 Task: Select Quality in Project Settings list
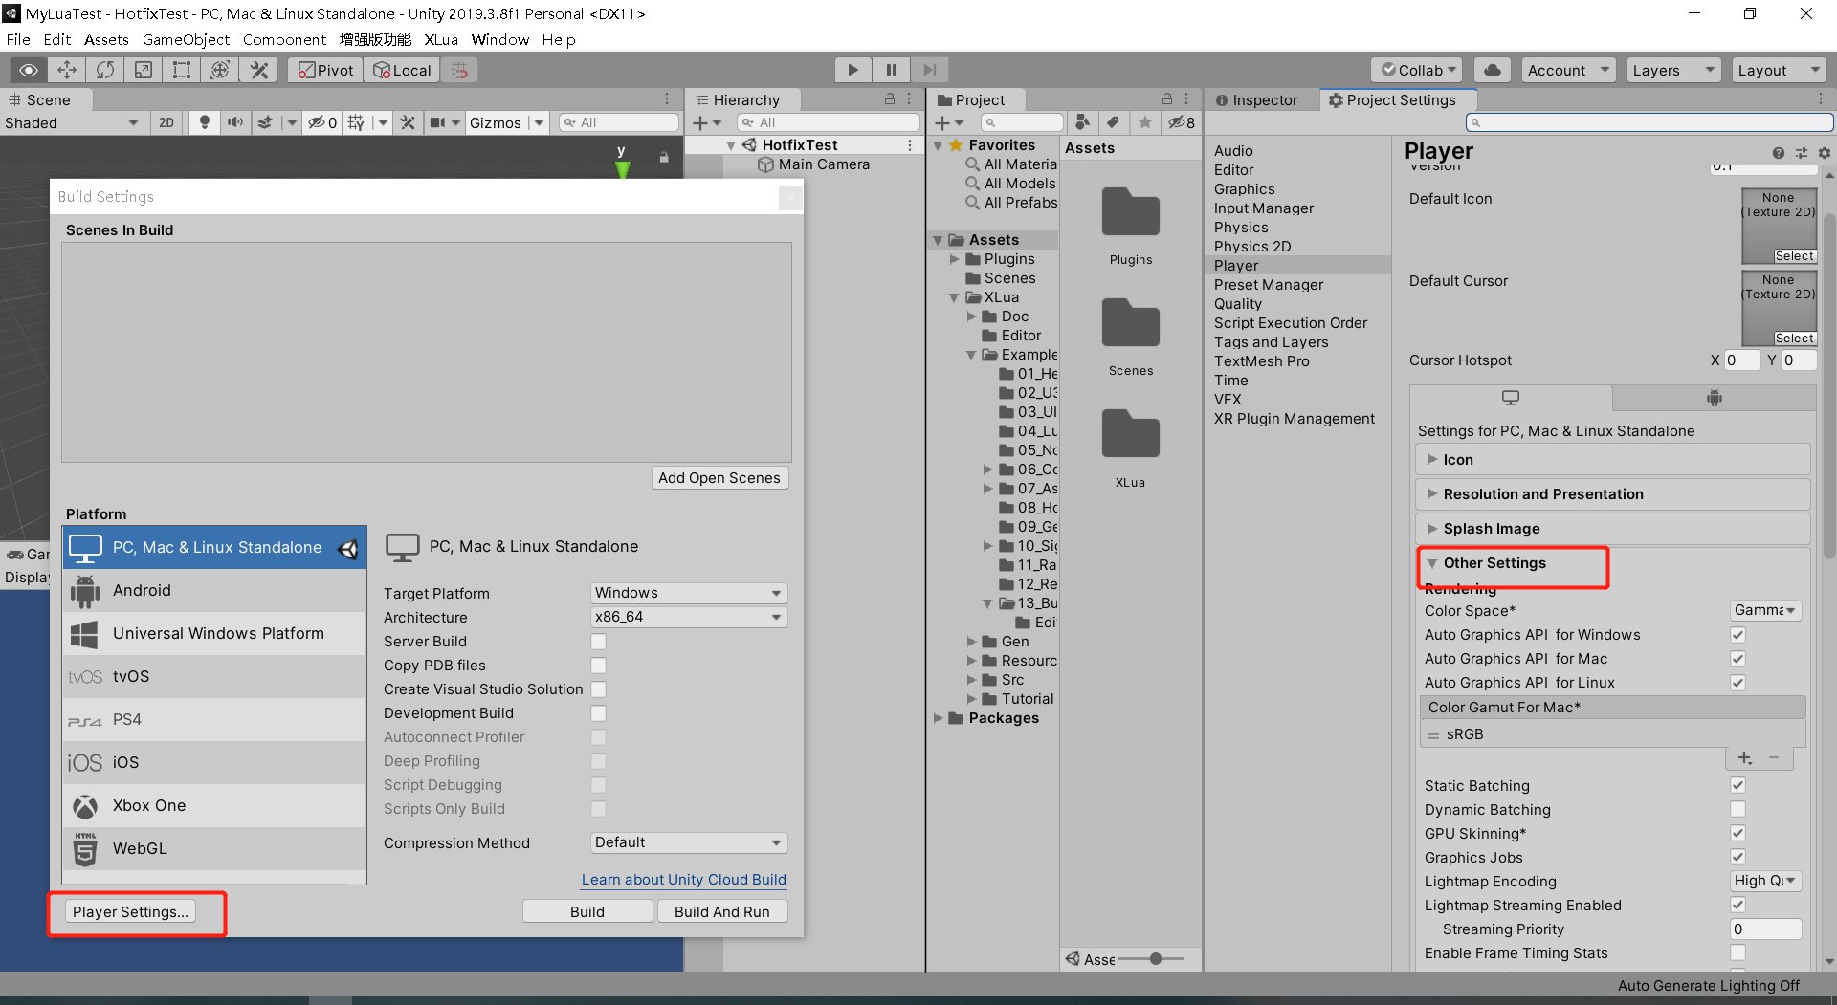pyautogui.click(x=1238, y=304)
